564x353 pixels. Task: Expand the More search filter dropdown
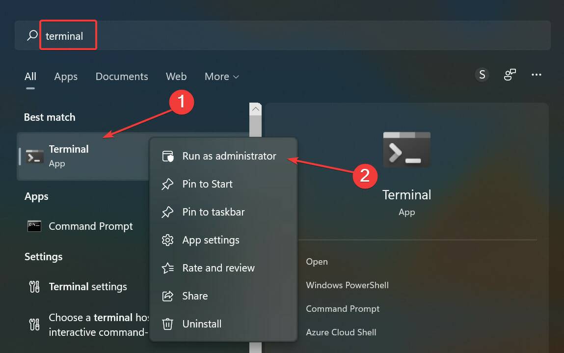coord(221,77)
